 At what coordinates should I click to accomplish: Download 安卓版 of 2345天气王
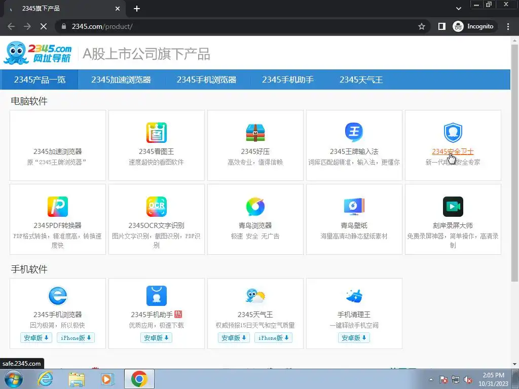[234, 338]
